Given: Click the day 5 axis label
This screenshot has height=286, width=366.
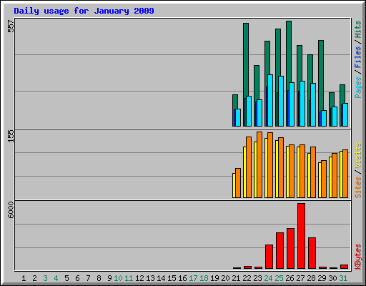Looking at the screenshot, I should pyautogui.click(x=66, y=278).
